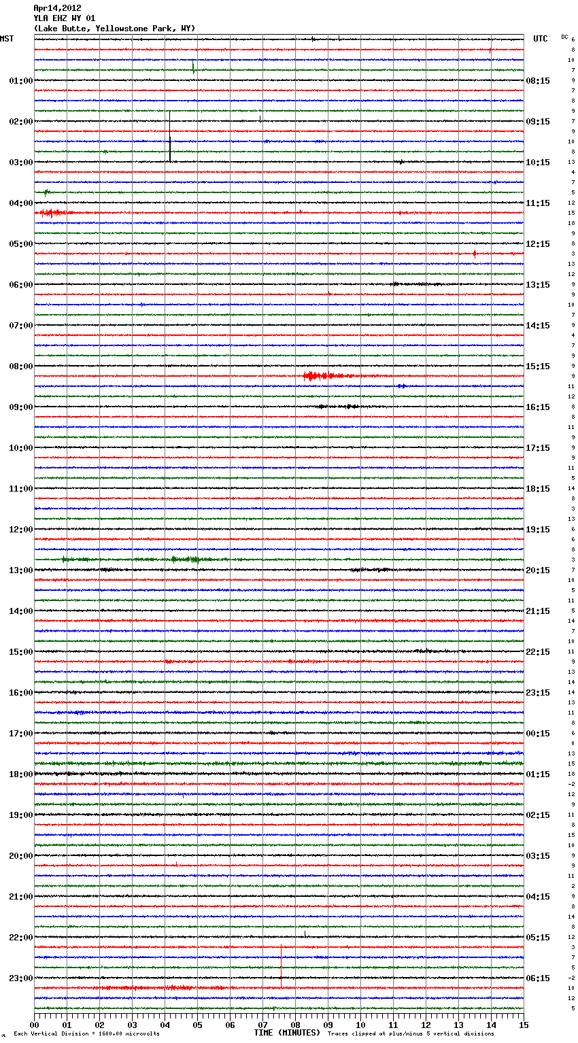Screen dimensions: 578x1043
Task: Select the "09:00" MST hour label
Action: (21, 407)
